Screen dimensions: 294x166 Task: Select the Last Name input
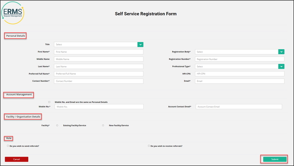(98, 66)
